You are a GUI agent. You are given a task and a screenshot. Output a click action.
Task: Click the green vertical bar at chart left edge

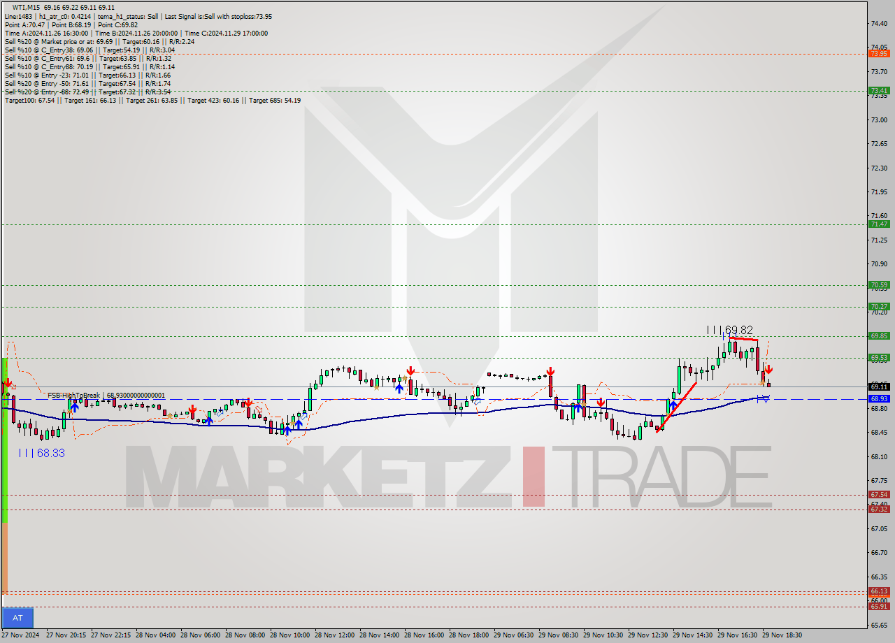[x=4, y=440]
